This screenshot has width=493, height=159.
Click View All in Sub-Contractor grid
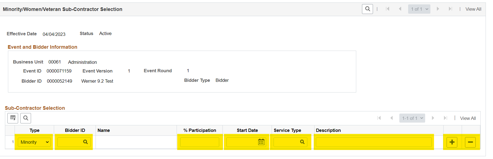pyautogui.click(x=468, y=118)
